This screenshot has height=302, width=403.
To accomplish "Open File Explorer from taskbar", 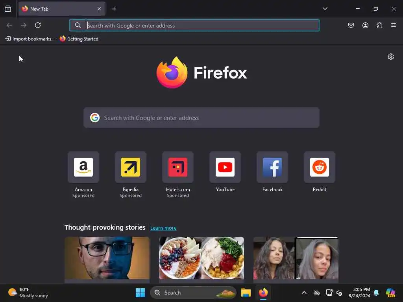I will 246,293.
